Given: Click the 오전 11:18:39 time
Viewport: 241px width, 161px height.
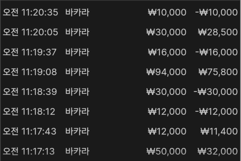Looking at the screenshot, I should (30, 92).
